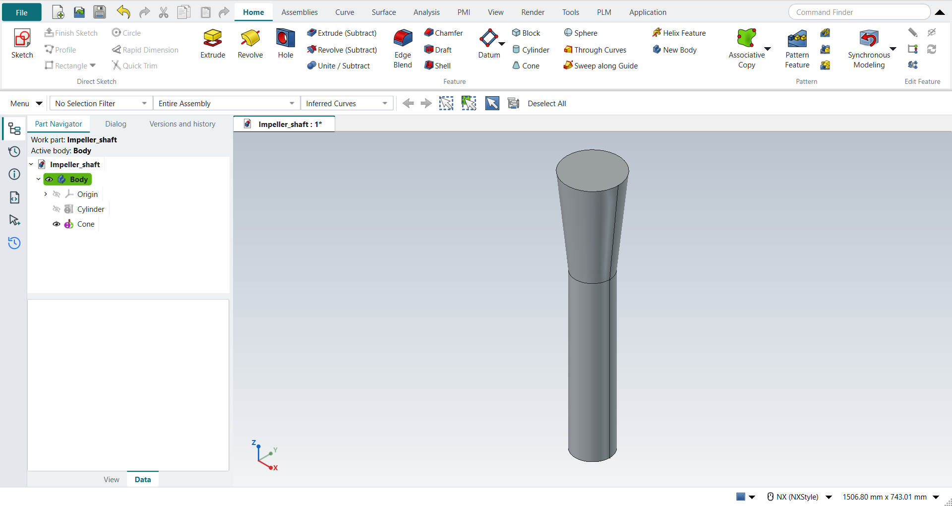The height and width of the screenshot is (506, 952).
Task: Switch to the Assemblies ribbon tab
Action: [x=299, y=12]
